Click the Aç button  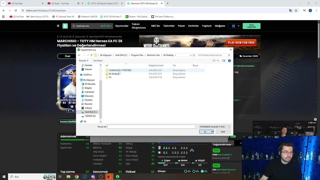point(205,132)
